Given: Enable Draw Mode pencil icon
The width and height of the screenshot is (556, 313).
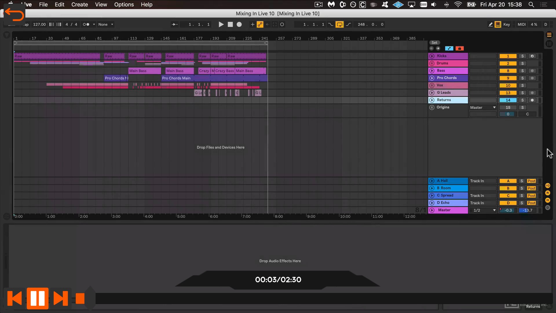Looking at the screenshot, I should coord(490,24).
